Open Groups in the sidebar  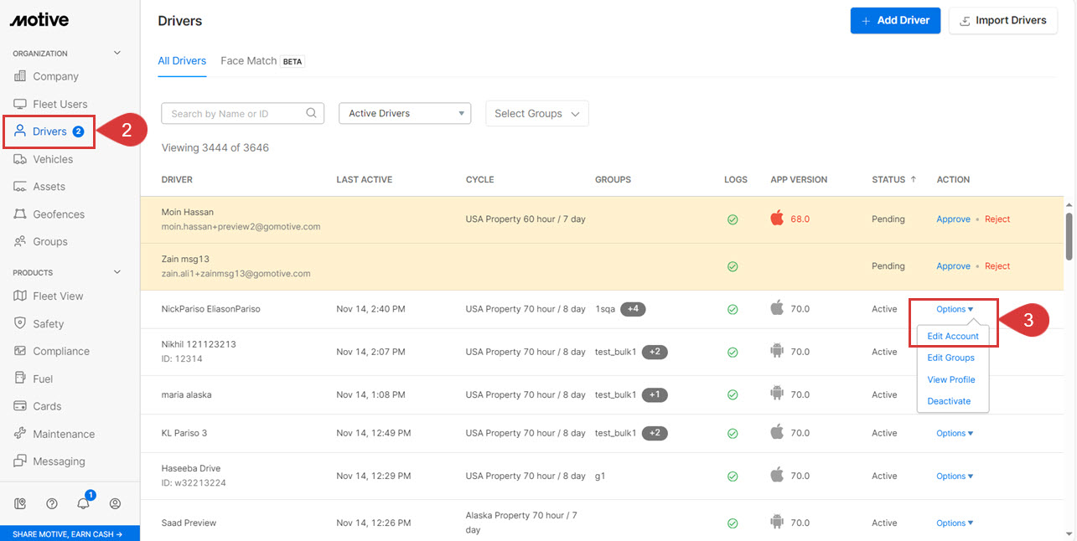[x=41, y=241]
